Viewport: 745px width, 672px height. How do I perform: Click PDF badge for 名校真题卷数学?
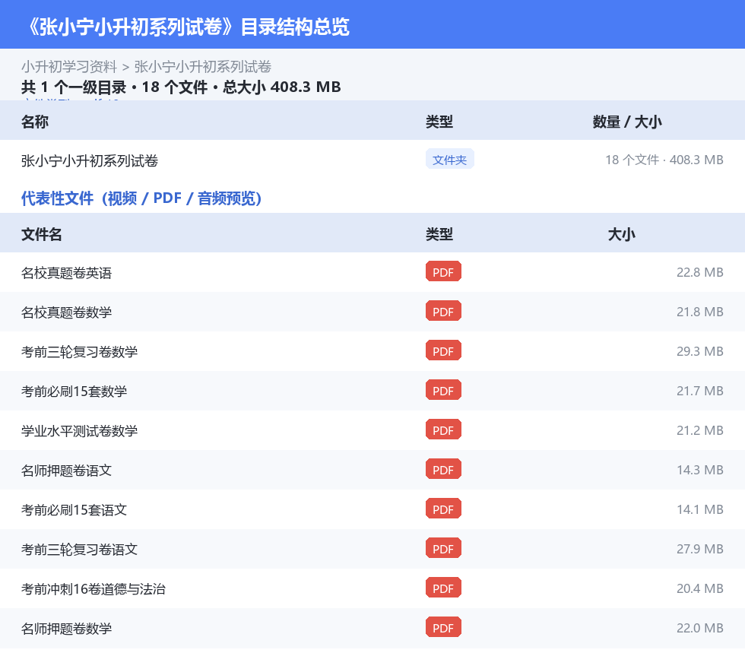point(443,311)
